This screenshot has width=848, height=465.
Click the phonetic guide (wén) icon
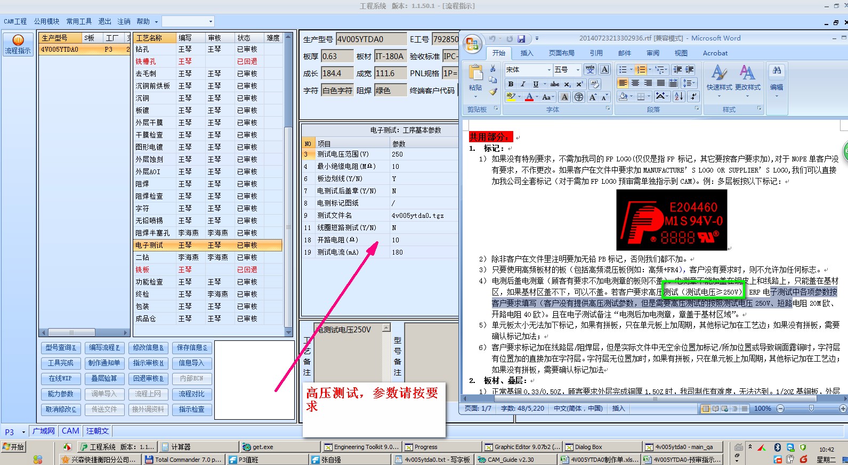590,69
